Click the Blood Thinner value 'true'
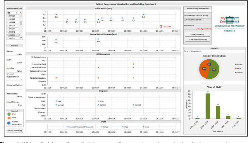The width and height of the screenshot is (248, 143). [20, 105]
